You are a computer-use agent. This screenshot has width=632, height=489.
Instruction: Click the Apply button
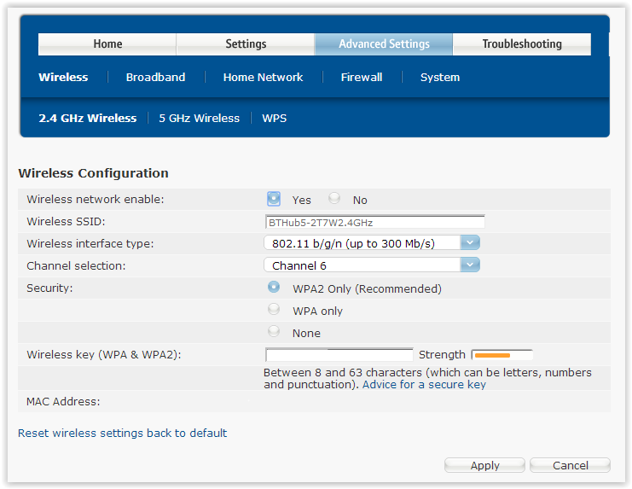click(x=484, y=465)
